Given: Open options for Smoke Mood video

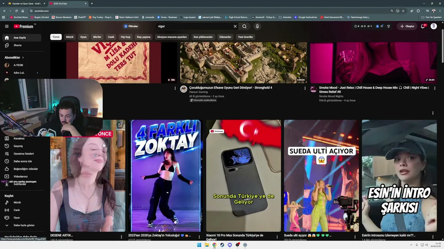Looking at the screenshot, I should pos(435,88).
